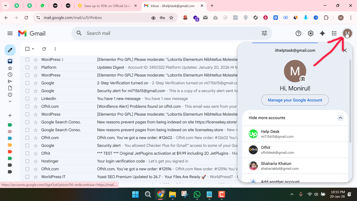Check the checkbox on the Platform email
The height and width of the screenshot is (201, 357).
(x=27, y=67)
